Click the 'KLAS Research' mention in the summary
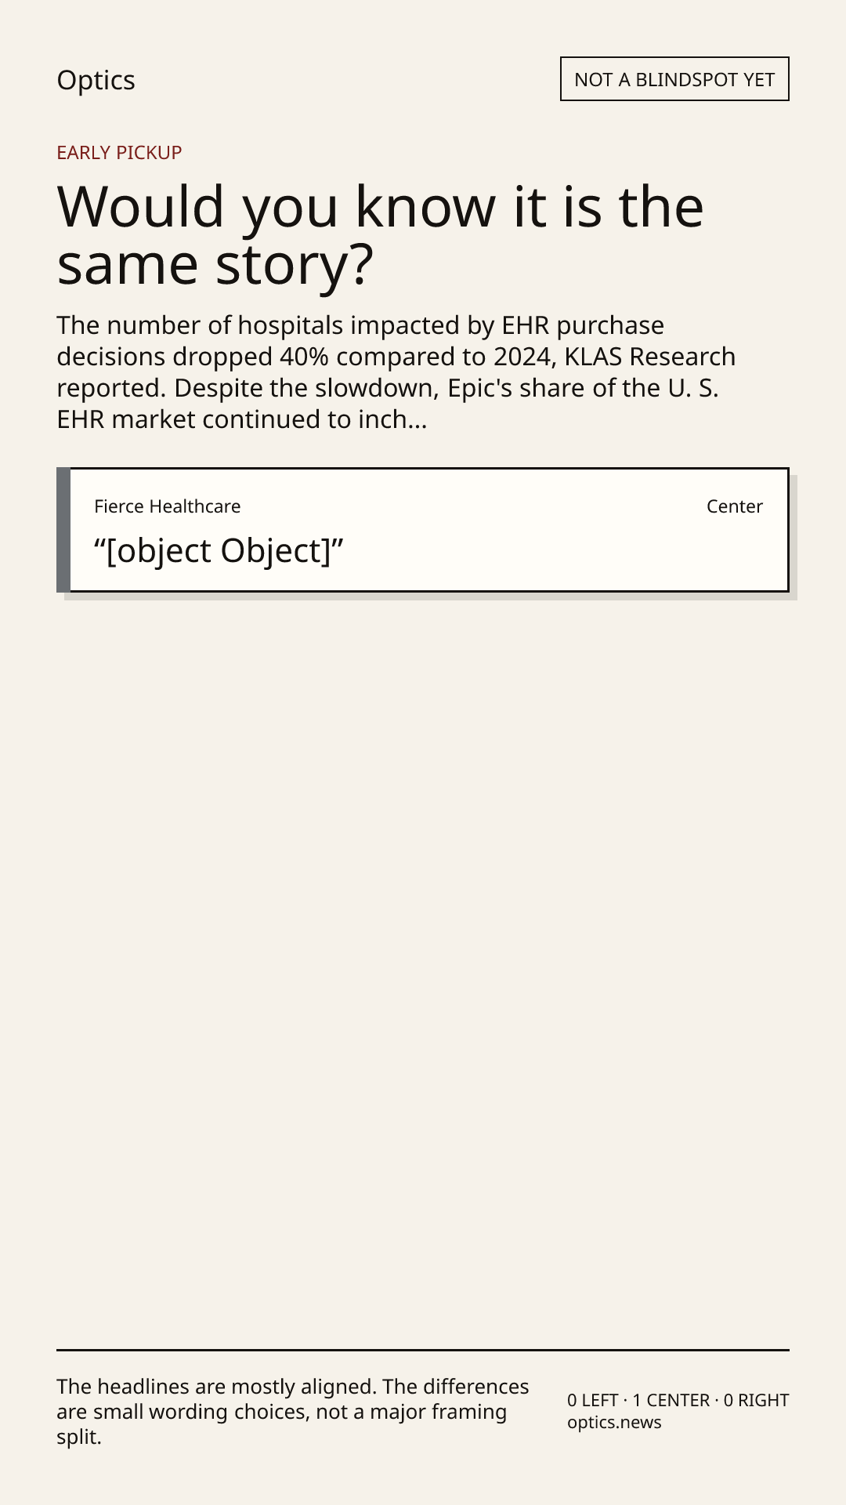This screenshot has height=1505, width=846. tap(650, 357)
